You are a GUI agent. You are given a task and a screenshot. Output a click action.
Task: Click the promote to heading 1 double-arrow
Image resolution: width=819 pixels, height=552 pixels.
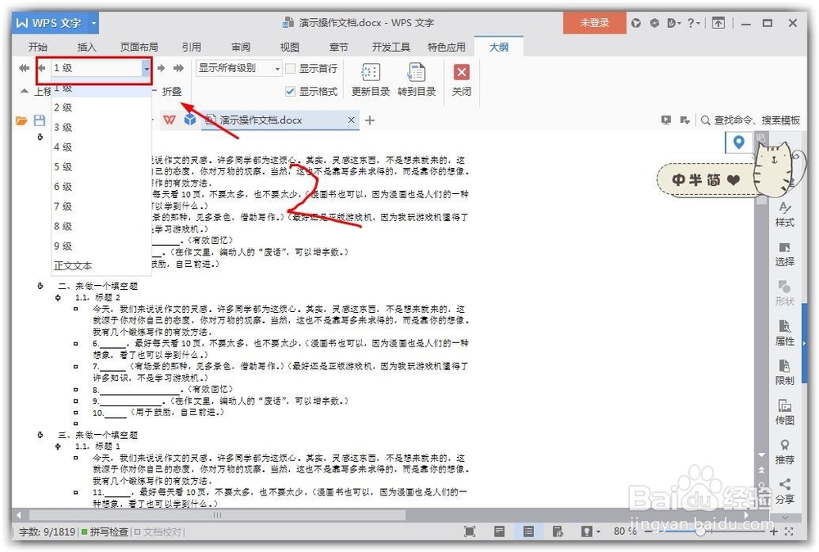pyautogui.click(x=24, y=68)
